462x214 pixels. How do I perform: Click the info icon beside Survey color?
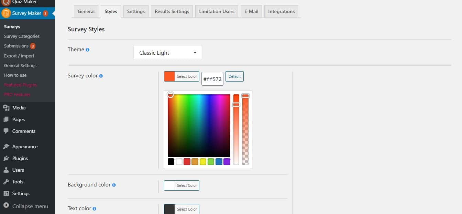pyautogui.click(x=101, y=76)
